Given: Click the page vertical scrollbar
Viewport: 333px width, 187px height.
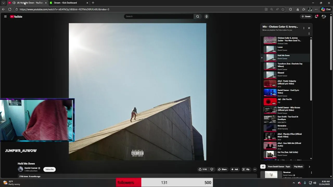Looking at the screenshot, I should (331, 43).
